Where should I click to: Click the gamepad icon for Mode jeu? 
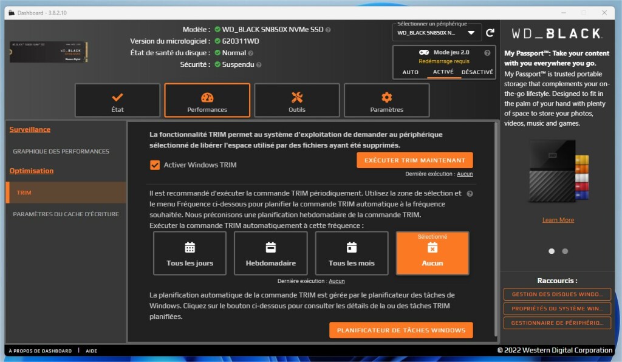click(x=423, y=52)
